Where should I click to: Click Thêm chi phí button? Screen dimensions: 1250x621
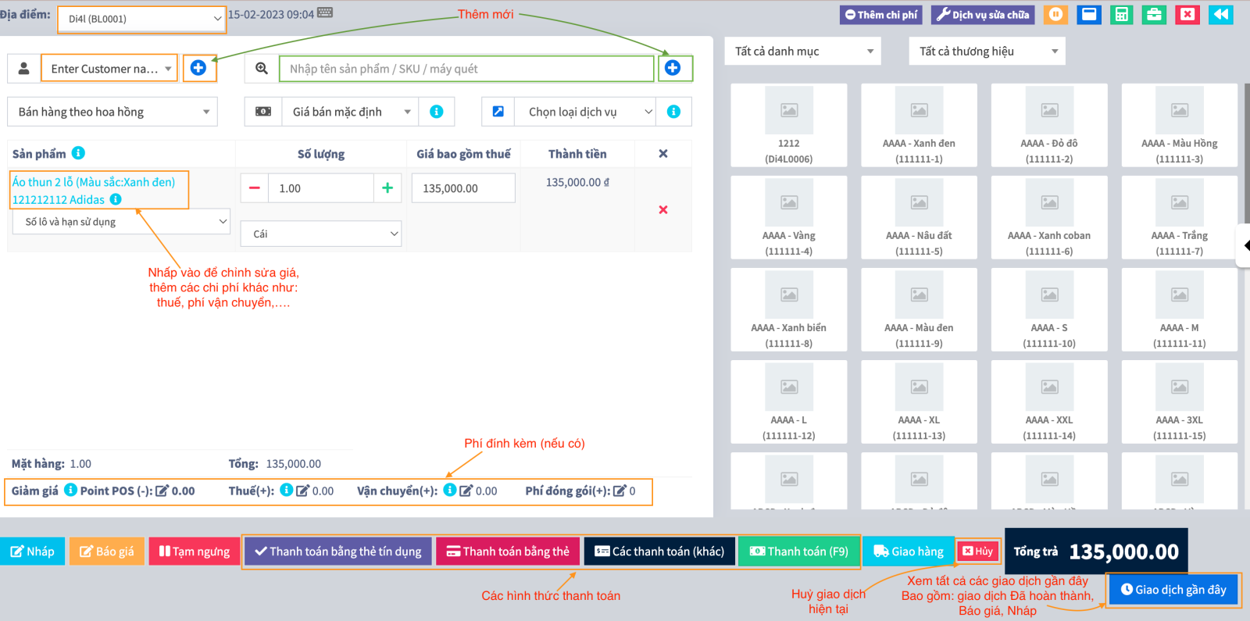[x=881, y=15]
